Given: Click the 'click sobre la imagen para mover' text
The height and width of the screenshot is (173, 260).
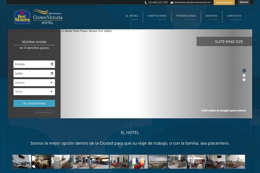Looking at the screenshot, I should 224,110.
